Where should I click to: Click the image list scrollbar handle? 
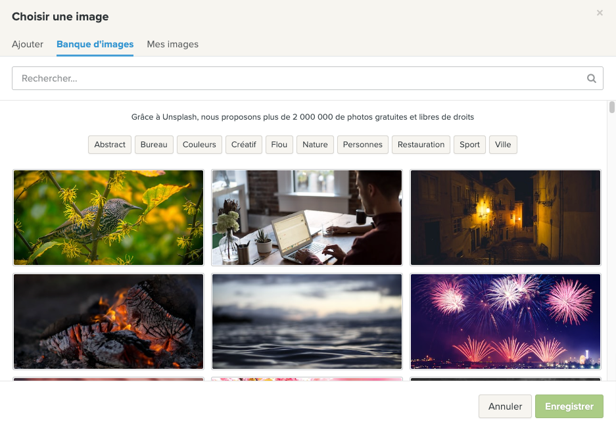[611, 107]
